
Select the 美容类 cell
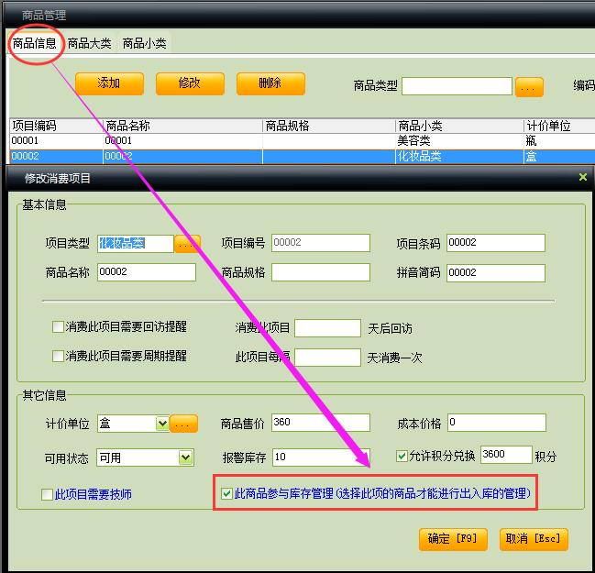(x=459, y=141)
